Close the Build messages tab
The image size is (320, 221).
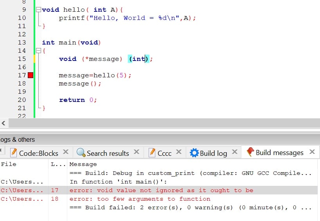tap(312, 152)
